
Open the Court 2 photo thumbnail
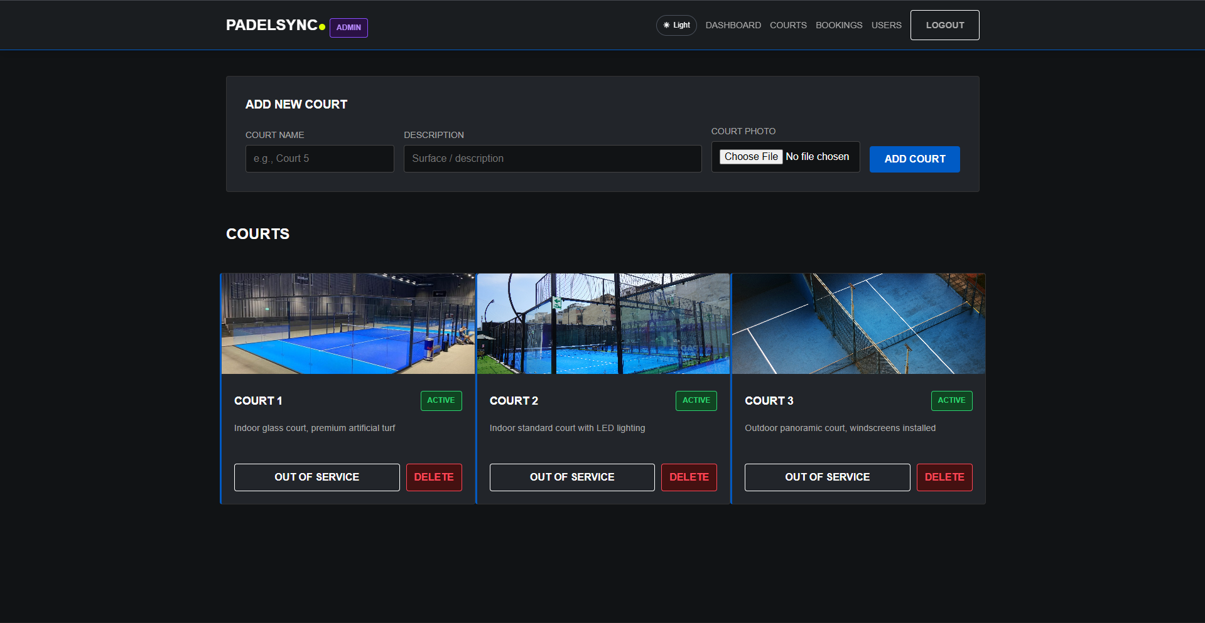[603, 324]
